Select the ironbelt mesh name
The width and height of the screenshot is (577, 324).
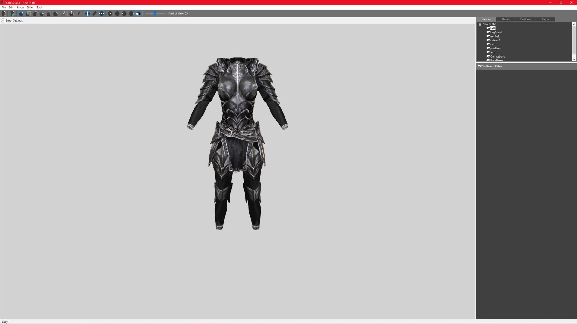click(495, 36)
